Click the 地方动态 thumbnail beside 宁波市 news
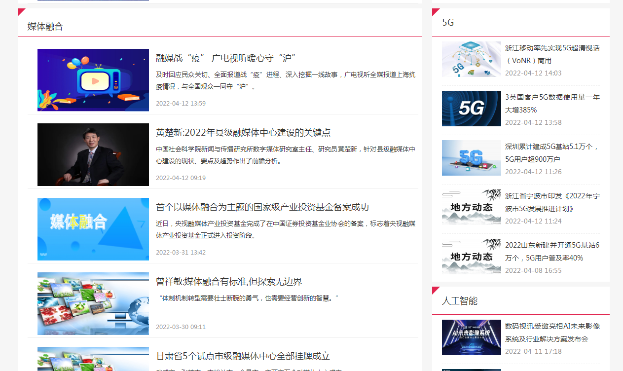Viewport: 623px width, 371px height. (x=472, y=207)
